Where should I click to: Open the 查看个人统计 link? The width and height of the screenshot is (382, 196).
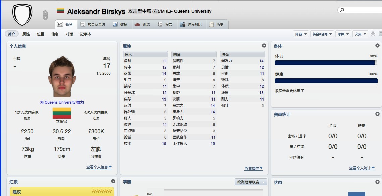pos(362,168)
